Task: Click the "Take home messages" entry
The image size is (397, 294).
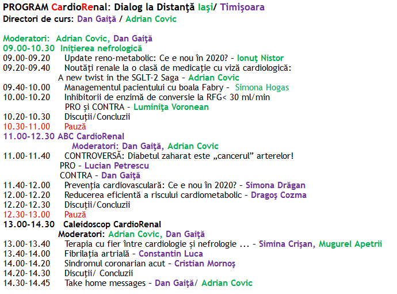Action: [104, 283]
